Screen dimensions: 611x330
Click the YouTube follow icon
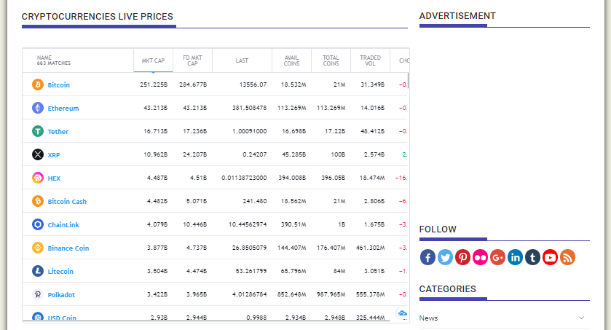[x=550, y=257]
